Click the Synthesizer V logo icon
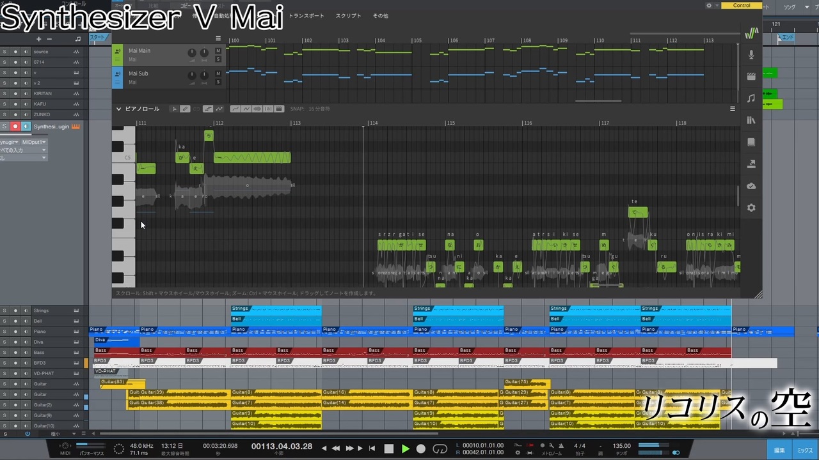The image size is (819, 460). coord(752,33)
